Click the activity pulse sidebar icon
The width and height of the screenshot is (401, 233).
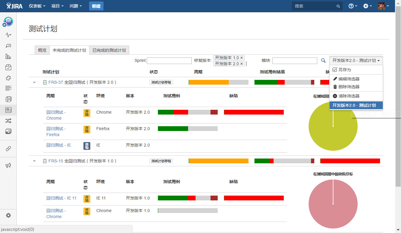point(8,35)
